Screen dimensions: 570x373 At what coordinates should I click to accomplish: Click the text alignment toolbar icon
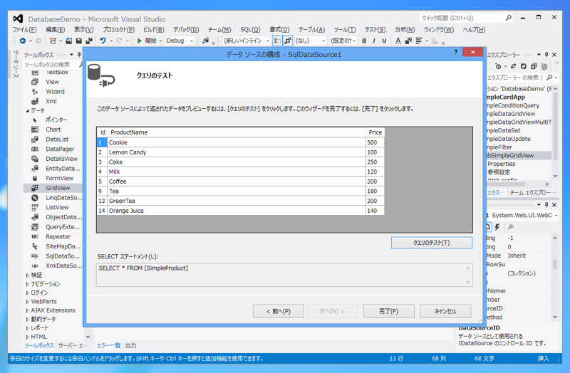click(419, 41)
